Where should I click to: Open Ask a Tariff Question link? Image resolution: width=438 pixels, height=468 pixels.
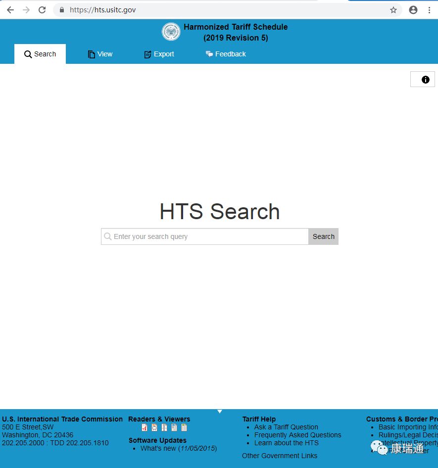pos(286,427)
